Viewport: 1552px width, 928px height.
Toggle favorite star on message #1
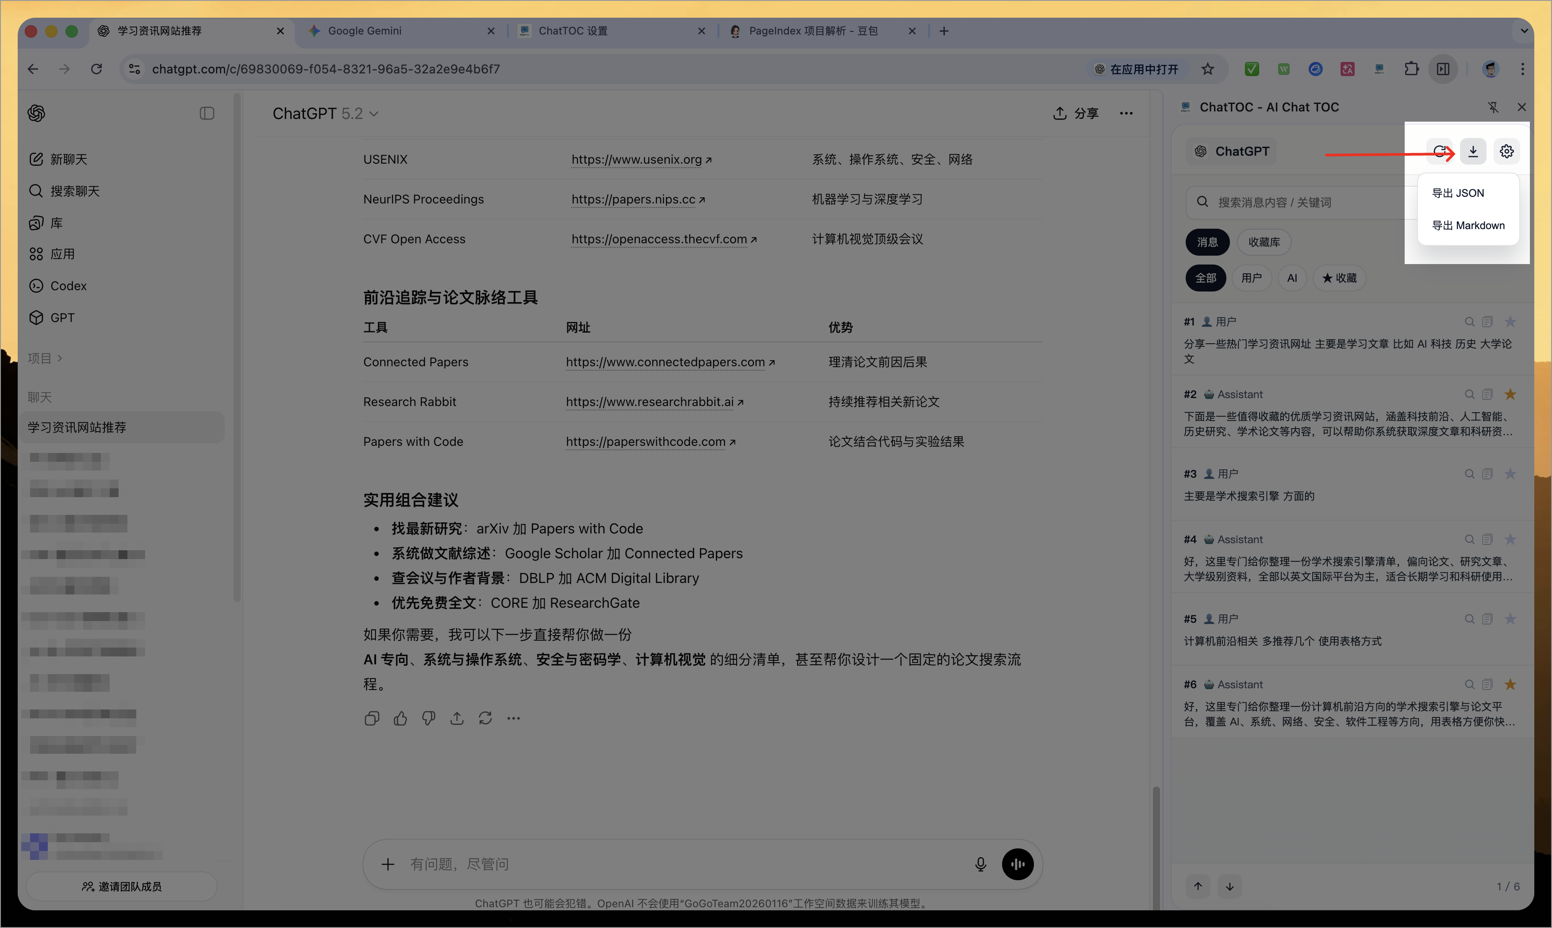click(1510, 322)
